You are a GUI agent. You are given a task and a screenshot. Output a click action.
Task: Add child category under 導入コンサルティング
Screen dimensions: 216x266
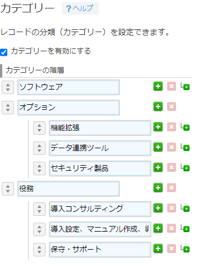tap(185, 208)
